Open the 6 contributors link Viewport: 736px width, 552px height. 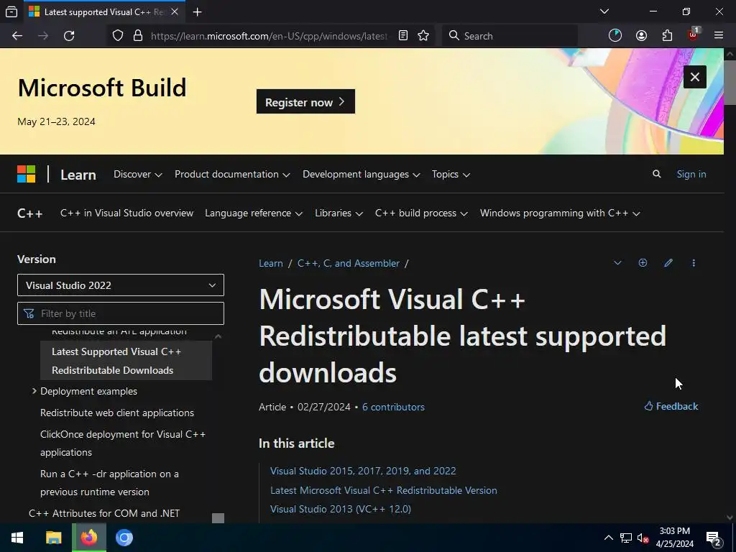[x=393, y=407]
